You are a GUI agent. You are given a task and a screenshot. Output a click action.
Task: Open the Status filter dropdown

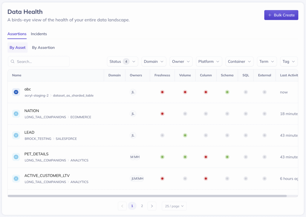coord(122,61)
